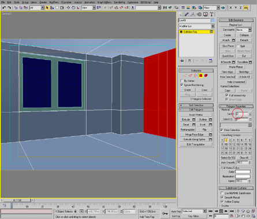The width and height of the screenshot is (257, 219).
Task: Collapse the Edit Polygons rollout
Action: [x=196, y=110]
